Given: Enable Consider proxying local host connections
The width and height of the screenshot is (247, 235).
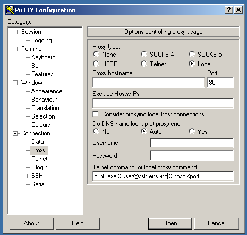Looking at the screenshot, I should click(x=96, y=114).
